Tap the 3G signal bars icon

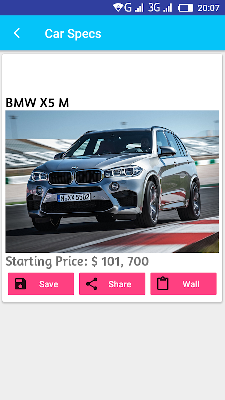click(x=160, y=8)
